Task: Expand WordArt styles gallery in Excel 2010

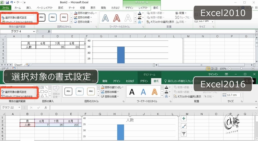Action: [x=135, y=22]
